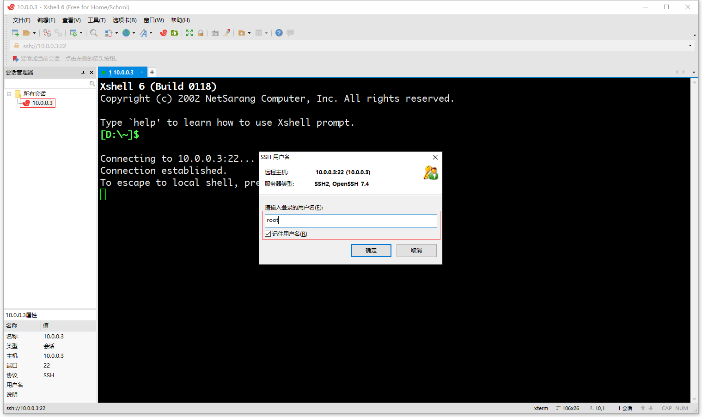The height and width of the screenshot is (417, 702).
Task: Open tab list dropdown arrow at right
Action: pos(694,72)
